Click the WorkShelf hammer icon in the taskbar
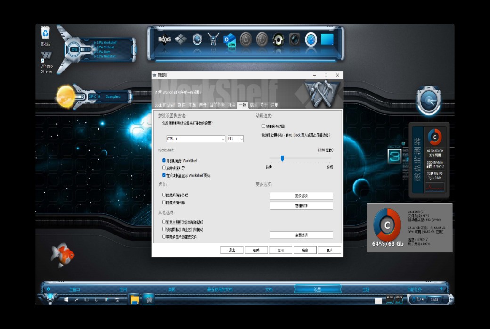This screenshot has height=329, width=490. [150, 298]
